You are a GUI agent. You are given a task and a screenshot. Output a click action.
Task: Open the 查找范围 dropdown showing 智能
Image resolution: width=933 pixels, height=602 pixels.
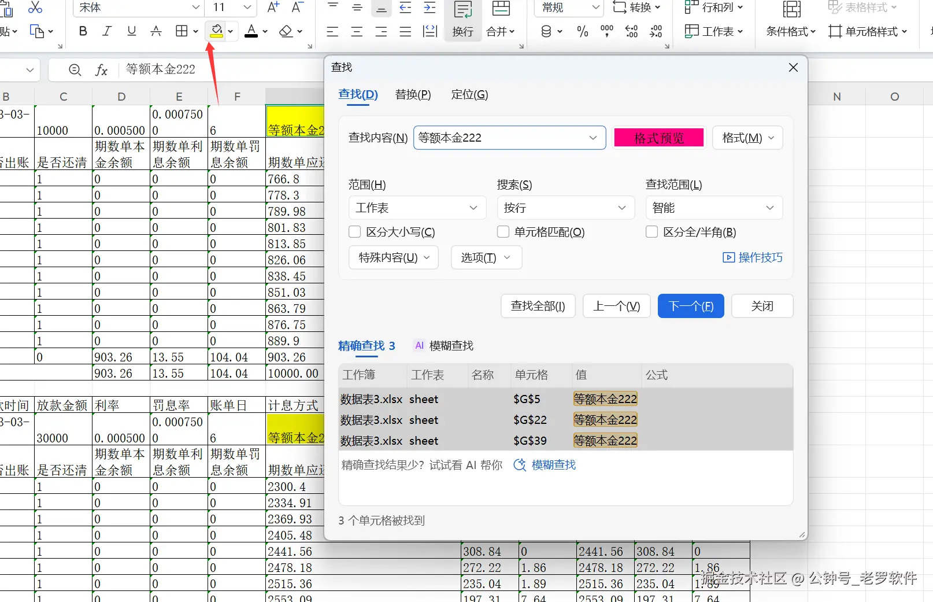[x=714, y=208]
